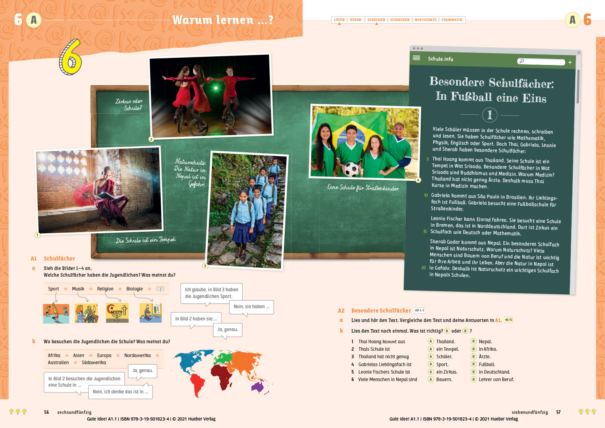Click the red South America region on map
The height and width of the screenshot is (428, 605).
tap(198, 385)
